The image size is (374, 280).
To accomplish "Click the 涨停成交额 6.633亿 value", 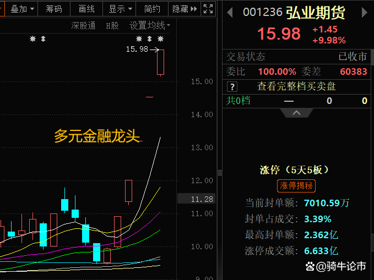I will pos(321,251).
